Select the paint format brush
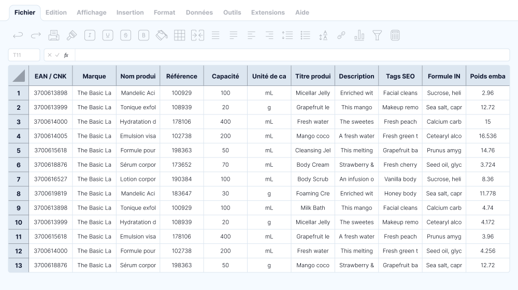The image size is (518, 290). coord(71,35)
